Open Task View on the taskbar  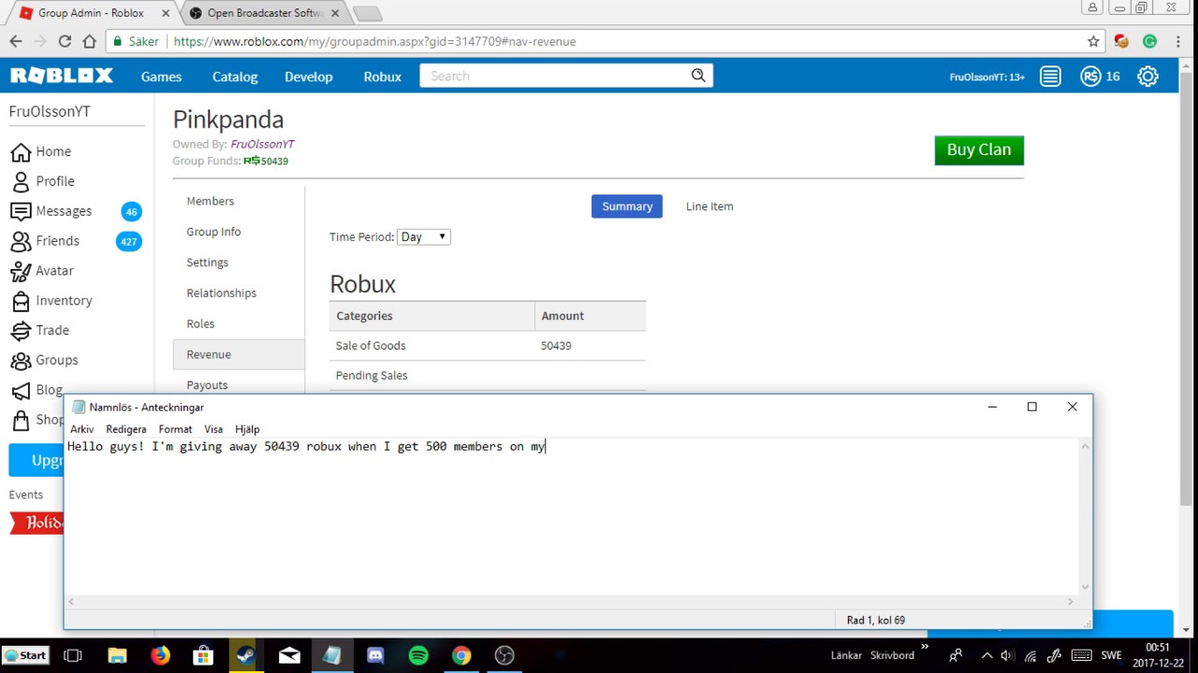[73, 655]
